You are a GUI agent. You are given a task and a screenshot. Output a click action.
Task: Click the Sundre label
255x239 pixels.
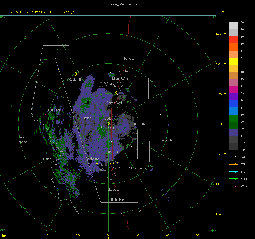[86, 118]
